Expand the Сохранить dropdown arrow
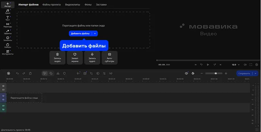 [256, 73]
